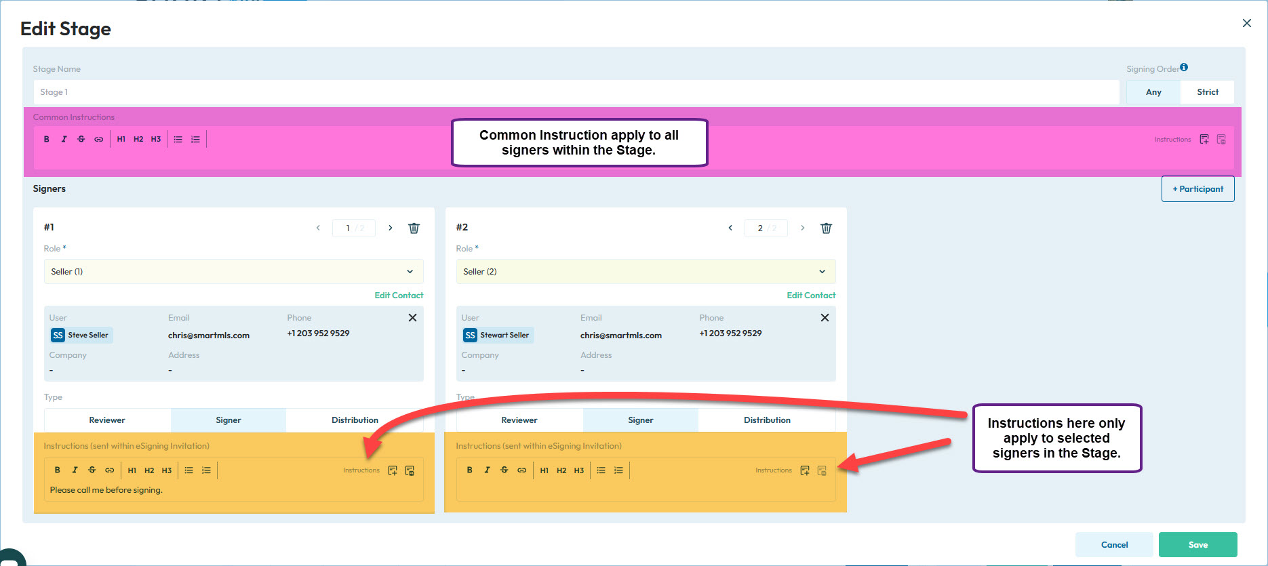Click the Stage Name input field
1268x566 pixels.
point(576,92)
